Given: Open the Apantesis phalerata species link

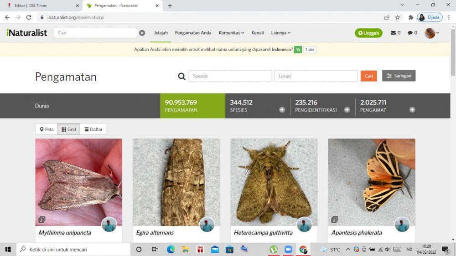Looking at the screenshot, I should point(357,232).
